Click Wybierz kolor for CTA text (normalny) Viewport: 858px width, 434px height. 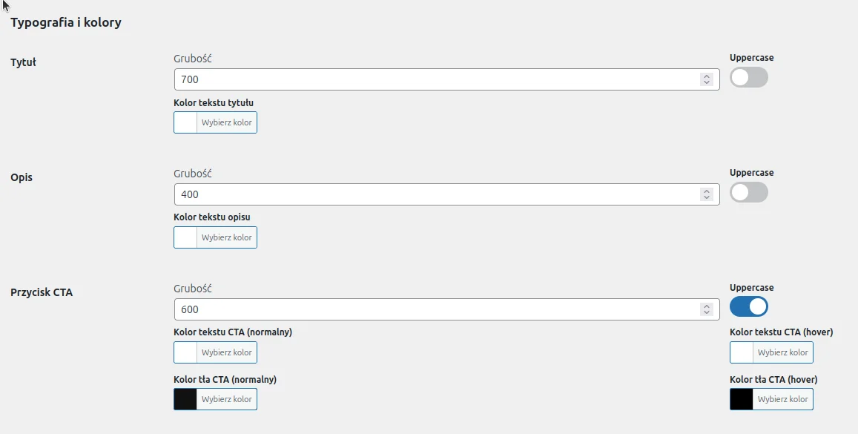pos(227,352)
